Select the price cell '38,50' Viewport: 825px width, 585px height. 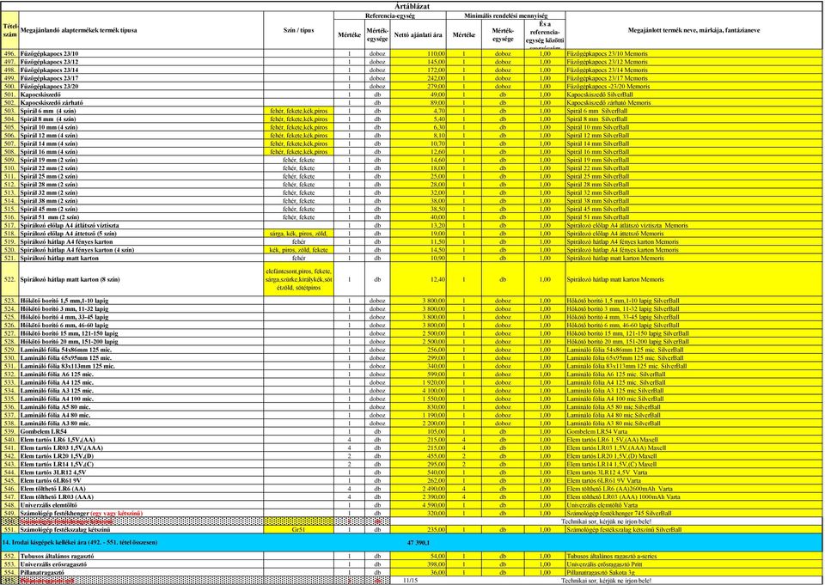click(419, 210)
